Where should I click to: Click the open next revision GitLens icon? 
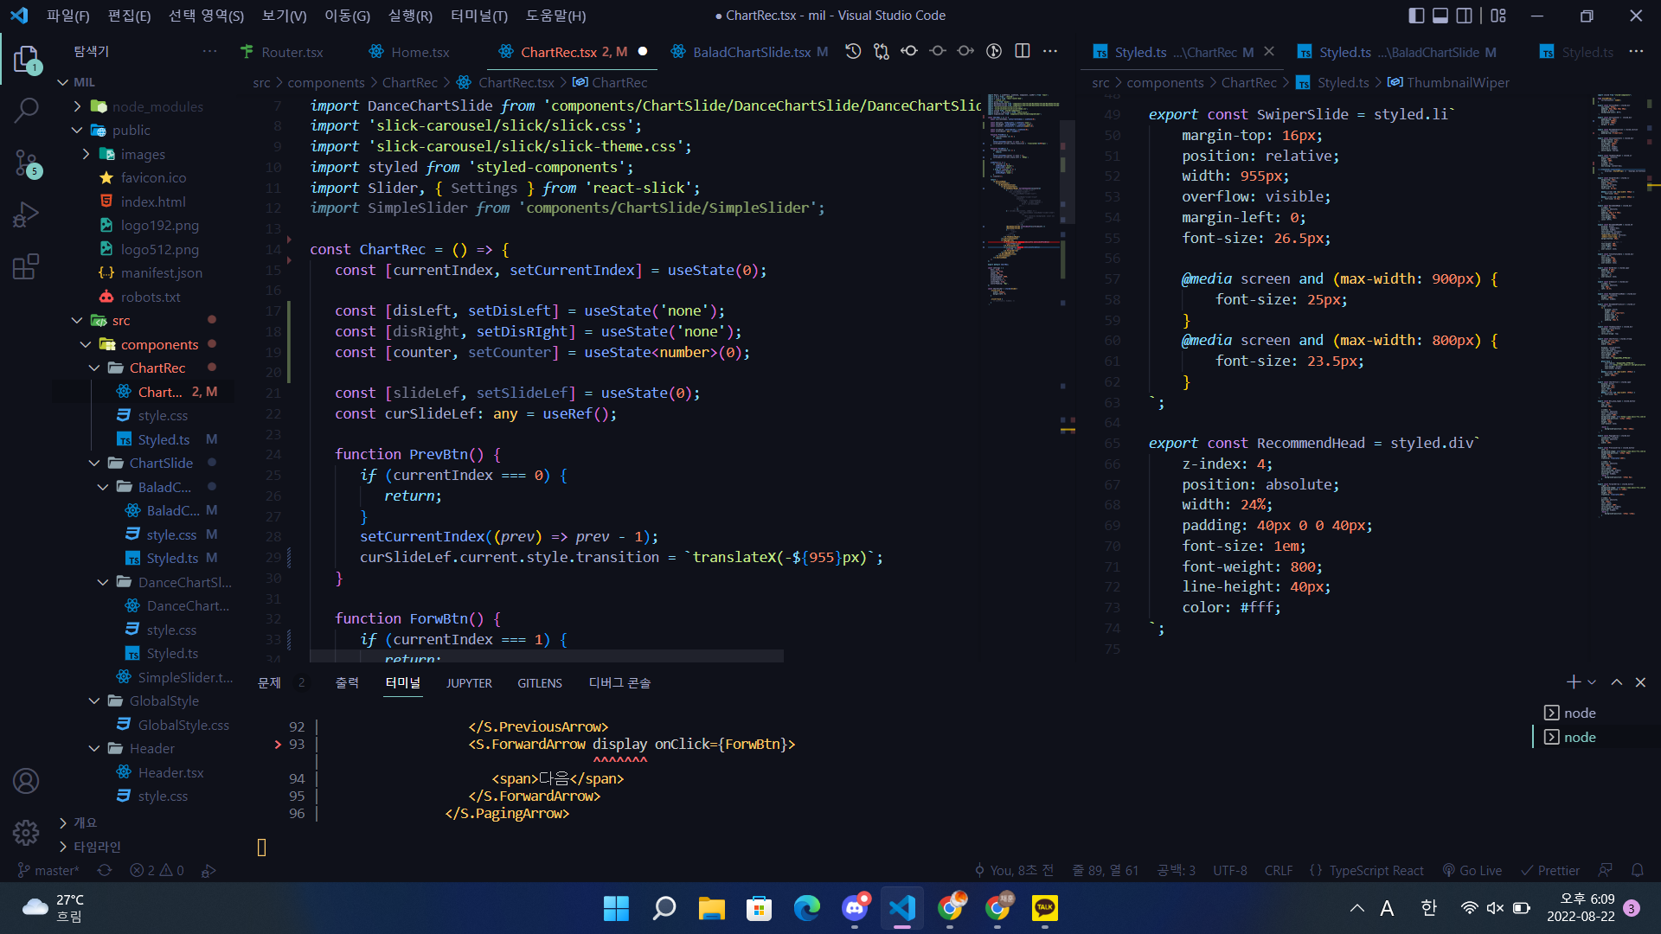click(x=965, y=51)
